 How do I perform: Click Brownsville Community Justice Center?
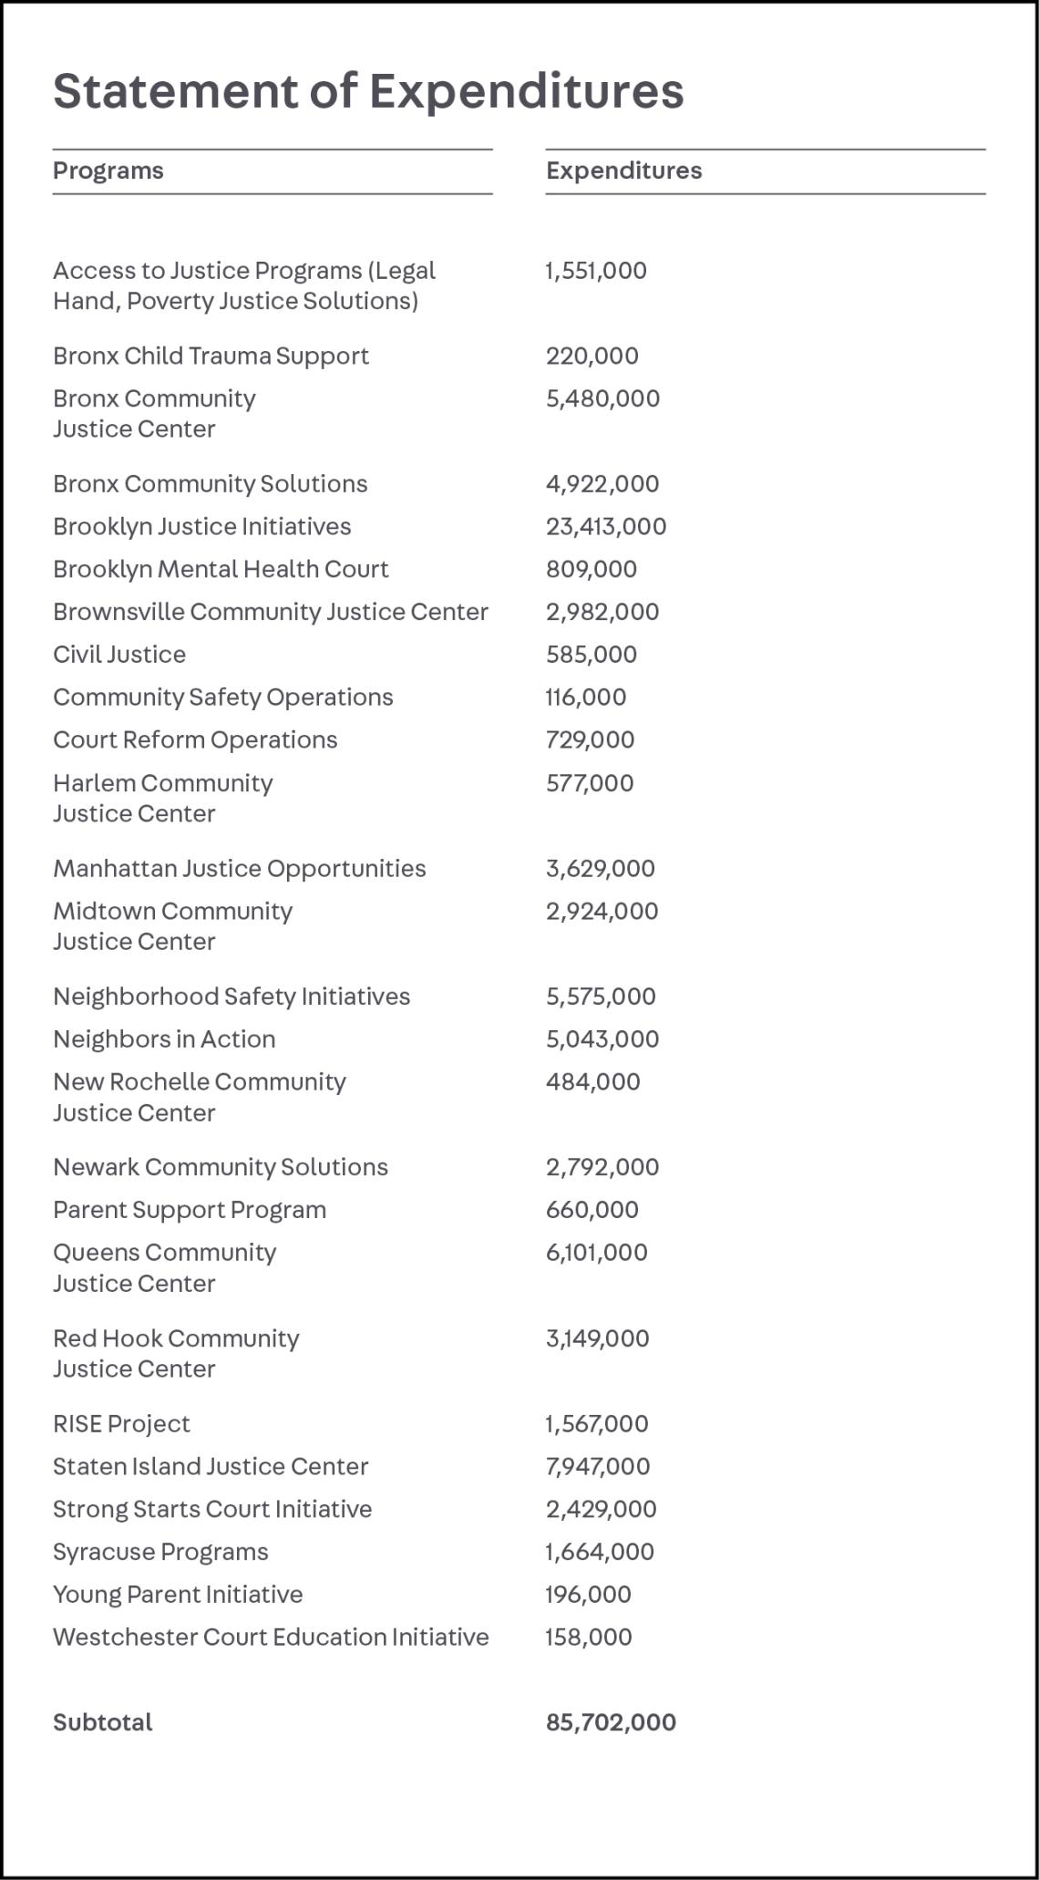click(271, 612)
